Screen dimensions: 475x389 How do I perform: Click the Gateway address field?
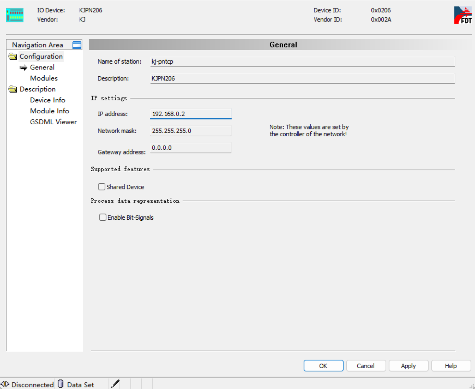[191, 148]
